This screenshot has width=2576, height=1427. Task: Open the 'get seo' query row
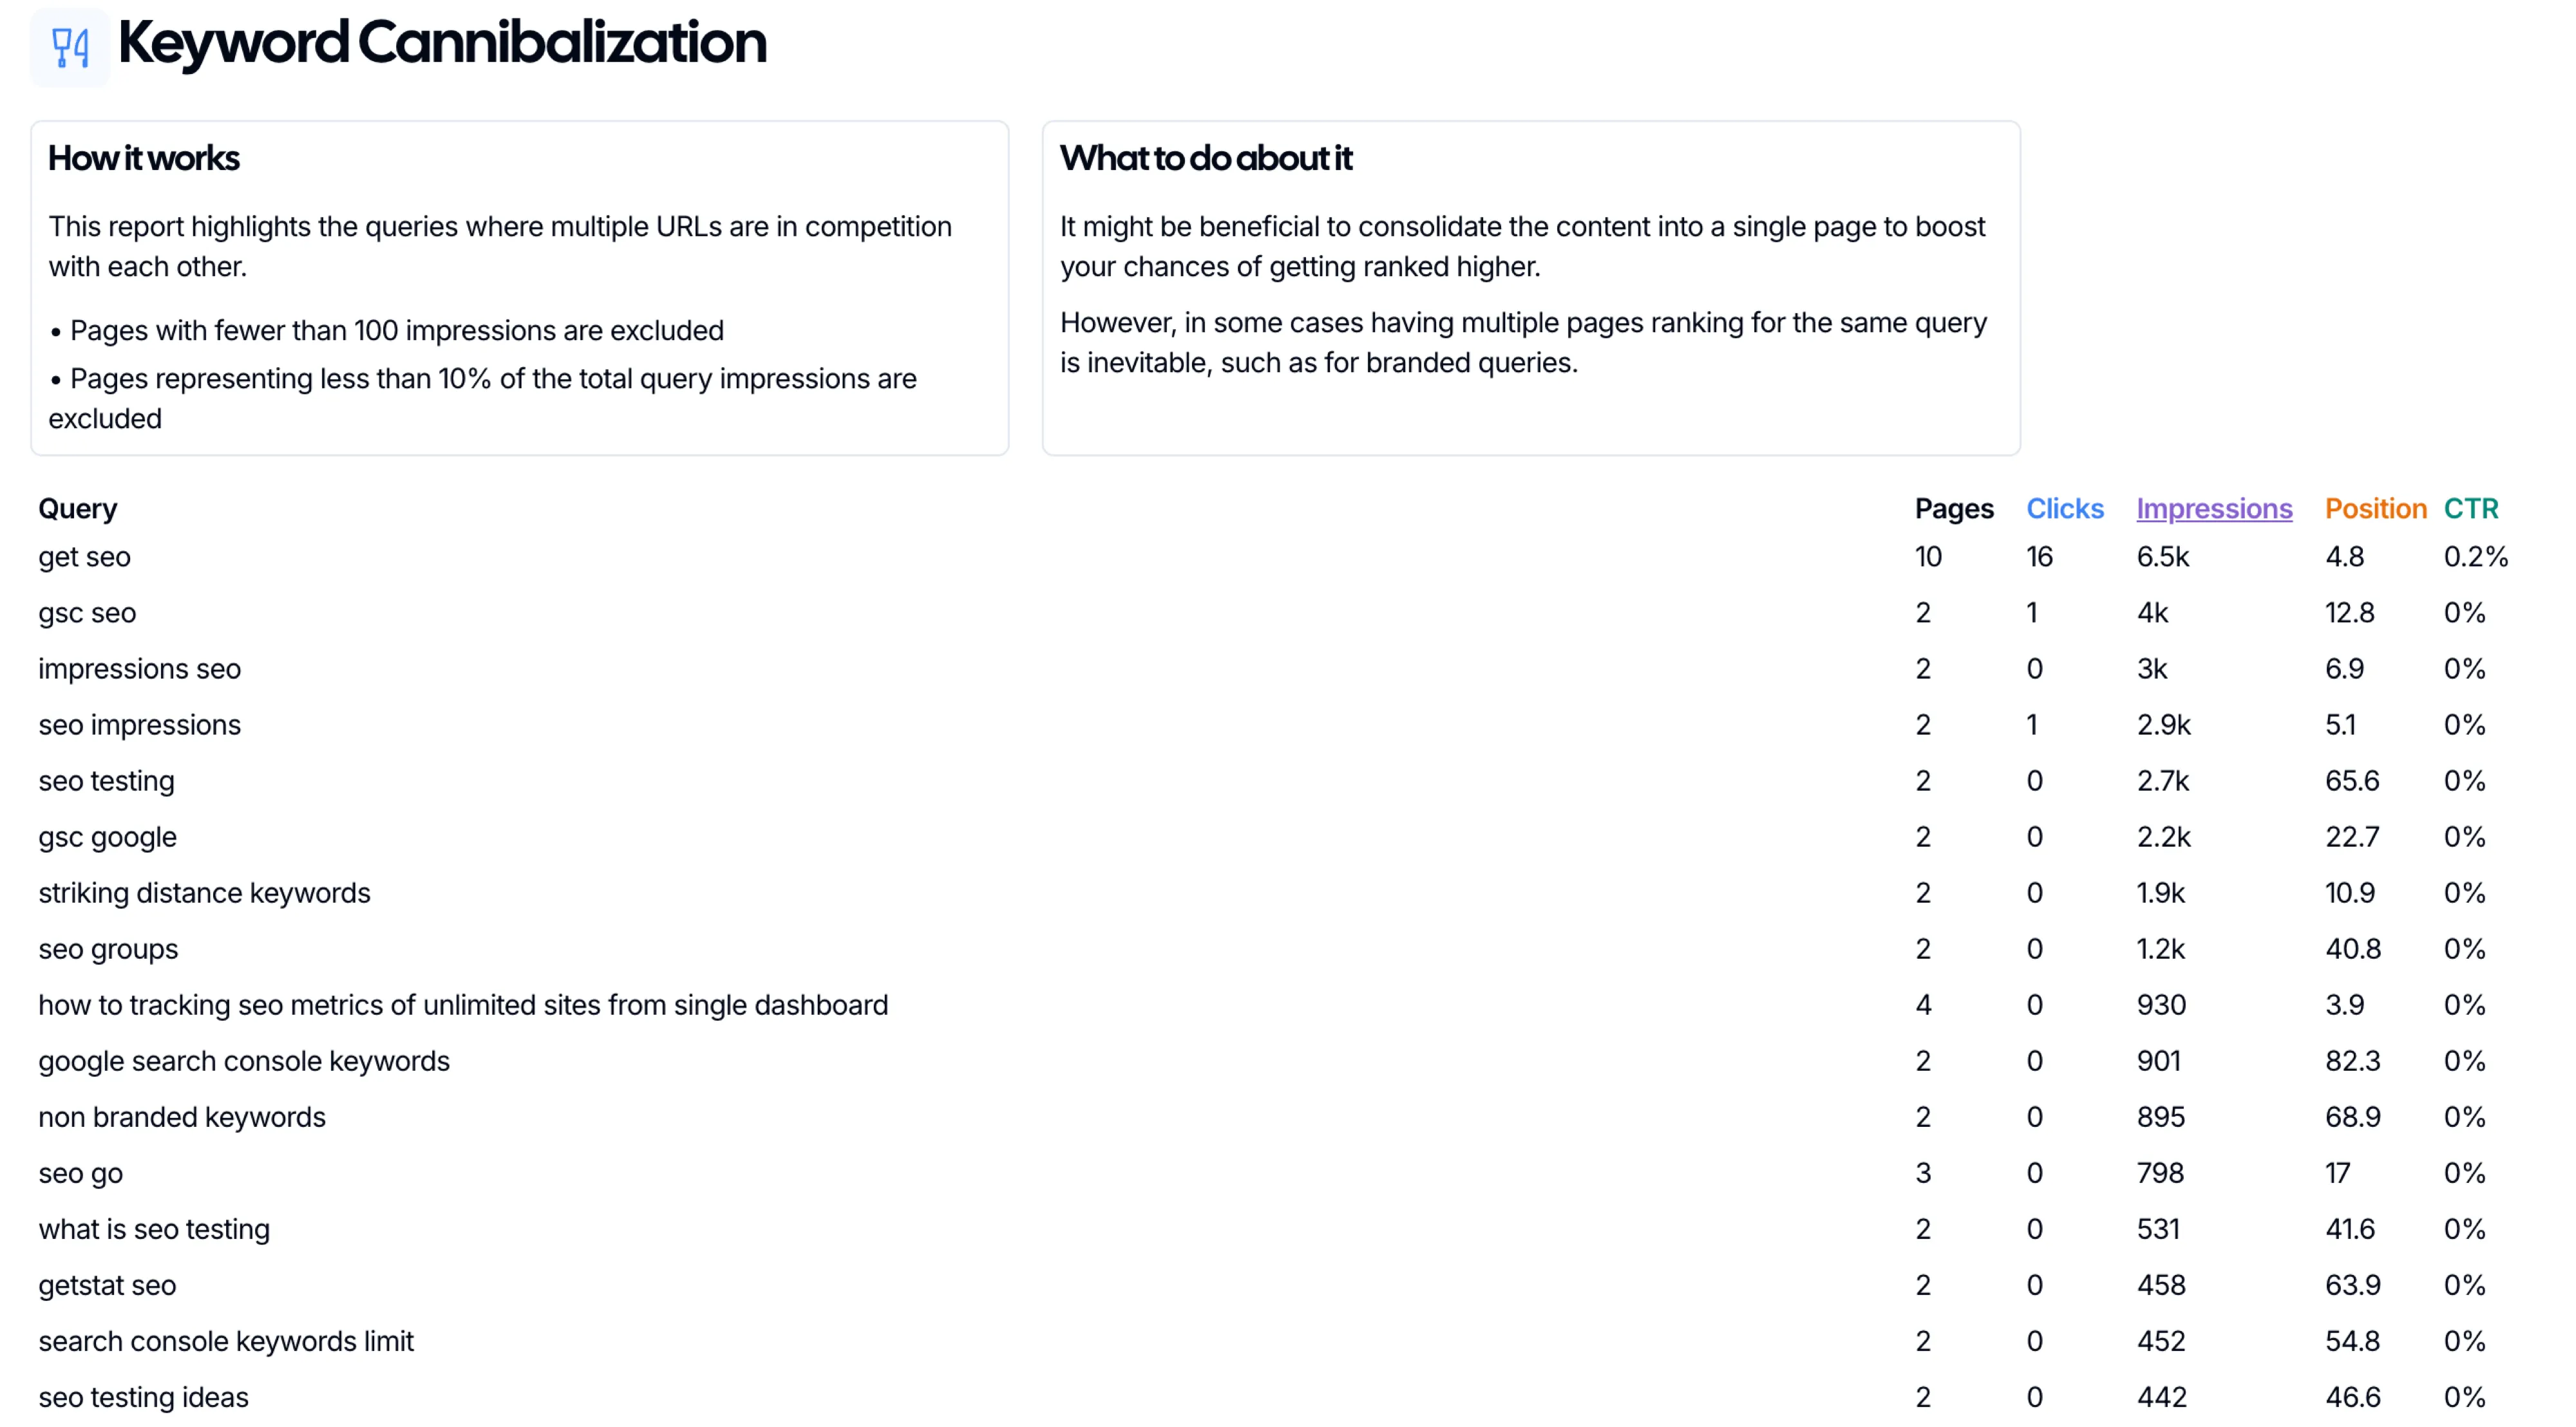coord(85,557)
